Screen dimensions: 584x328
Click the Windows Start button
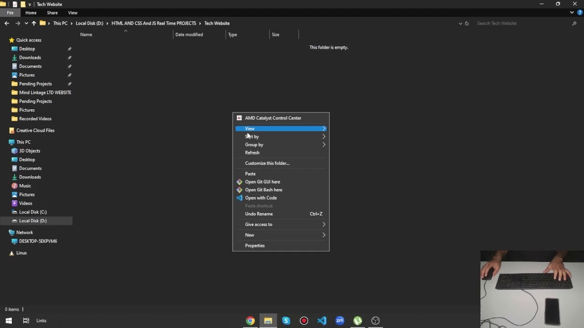tap(9, 321)
